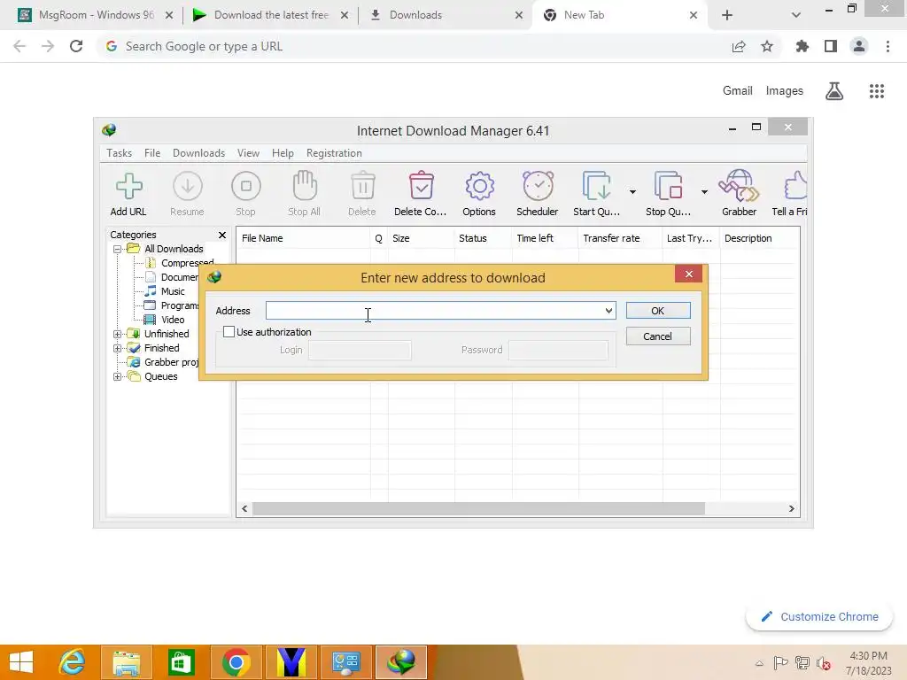
Task: Expand the Unfinished tree node
Action: pyautogui.click(x=118, y=334)
